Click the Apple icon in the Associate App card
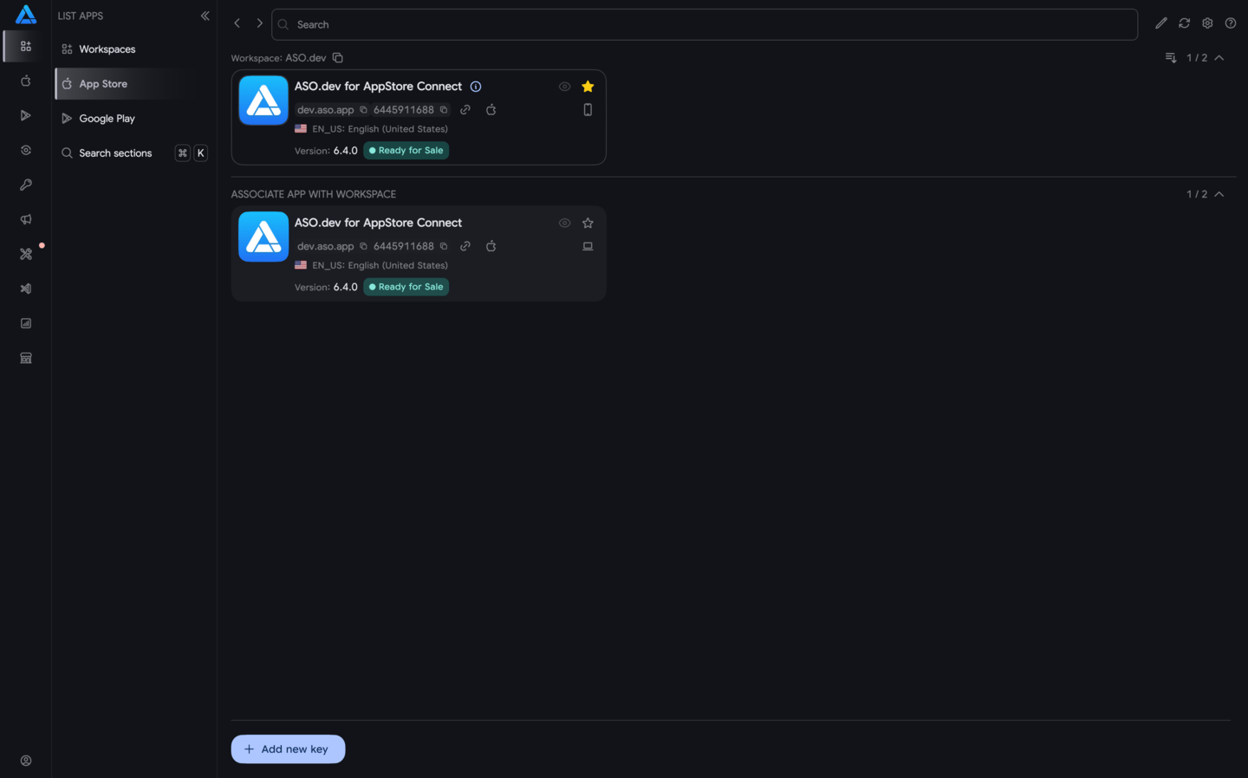The image size is (1248, 778). (491, 246)
